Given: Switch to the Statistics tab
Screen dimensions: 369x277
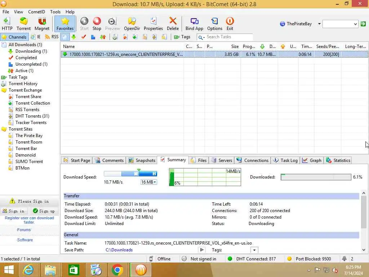Looking at the screenshot, I should point(338,161).
